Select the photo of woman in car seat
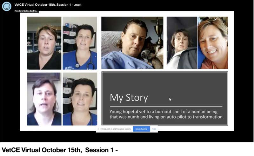This screenshot has height=156, width=254. pos(182,43)
